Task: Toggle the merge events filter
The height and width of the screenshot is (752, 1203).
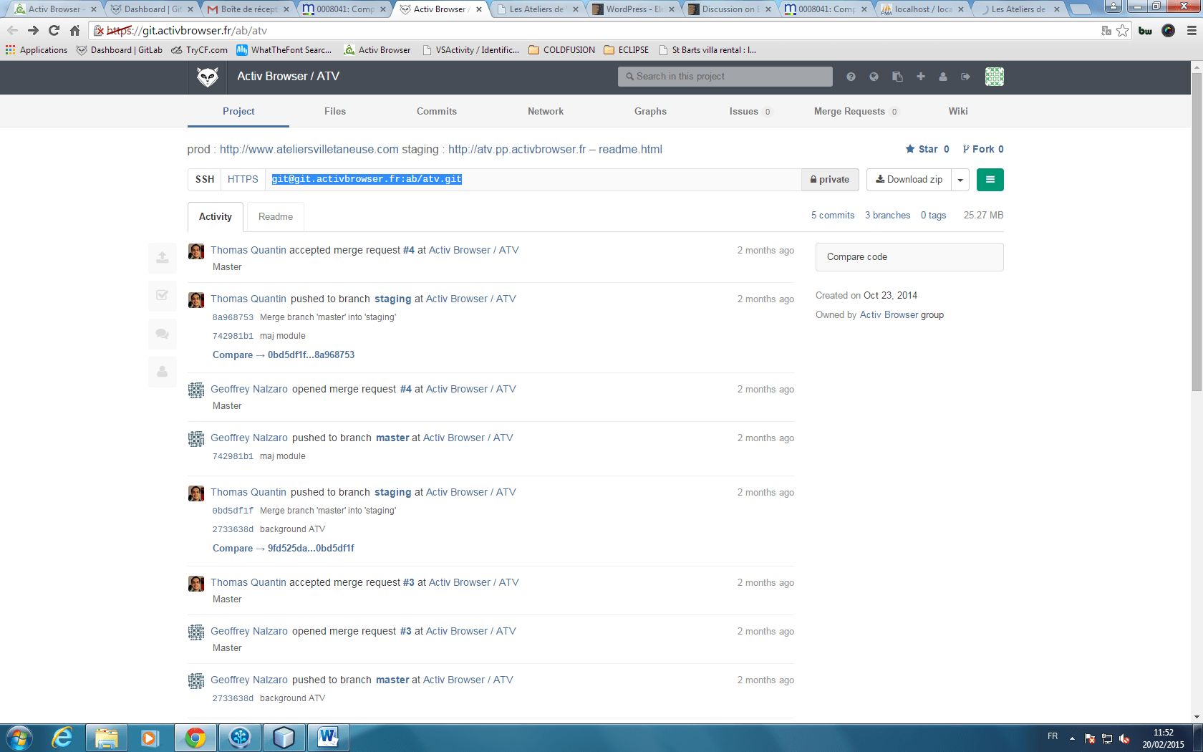Action: (163, 295)
